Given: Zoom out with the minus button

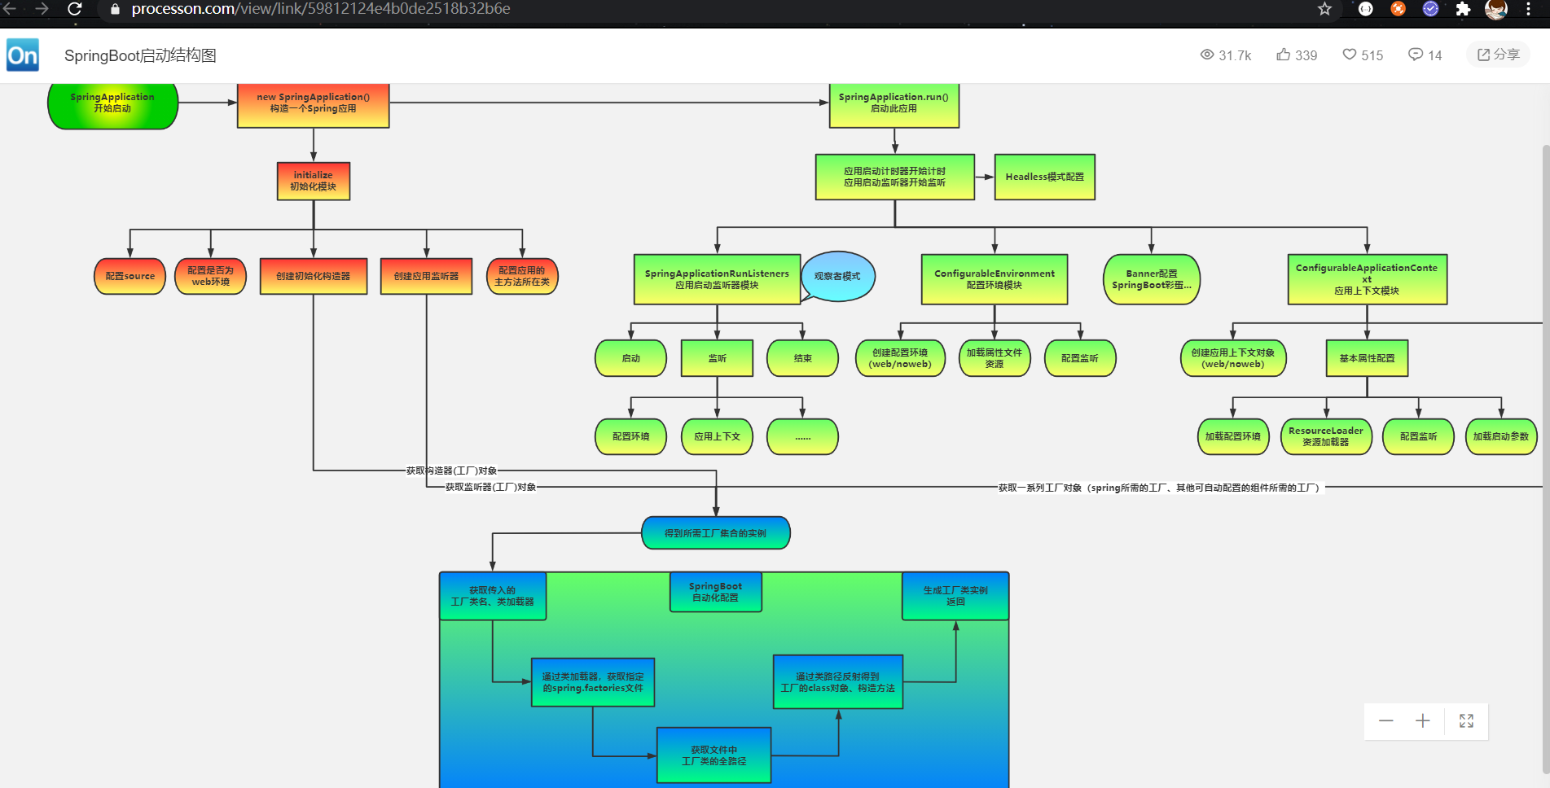Looking at the screenshot, I should point(1385,721).
